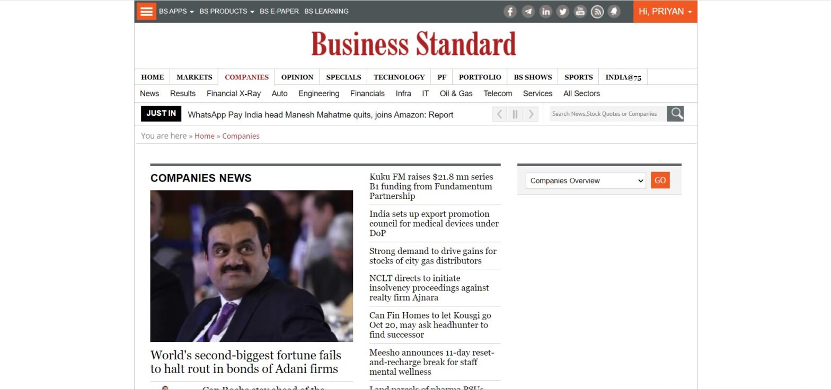
Task: Open the TECHNOLOGY tab
Action: 399,77
